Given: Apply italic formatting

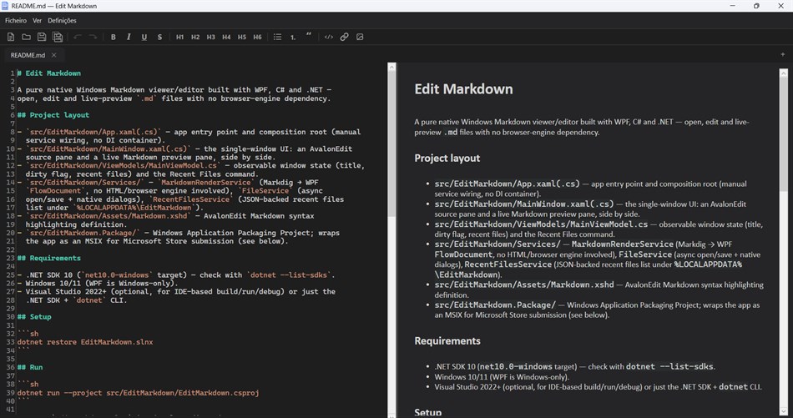Looking at the screenshot, I should tap(129, 37).
